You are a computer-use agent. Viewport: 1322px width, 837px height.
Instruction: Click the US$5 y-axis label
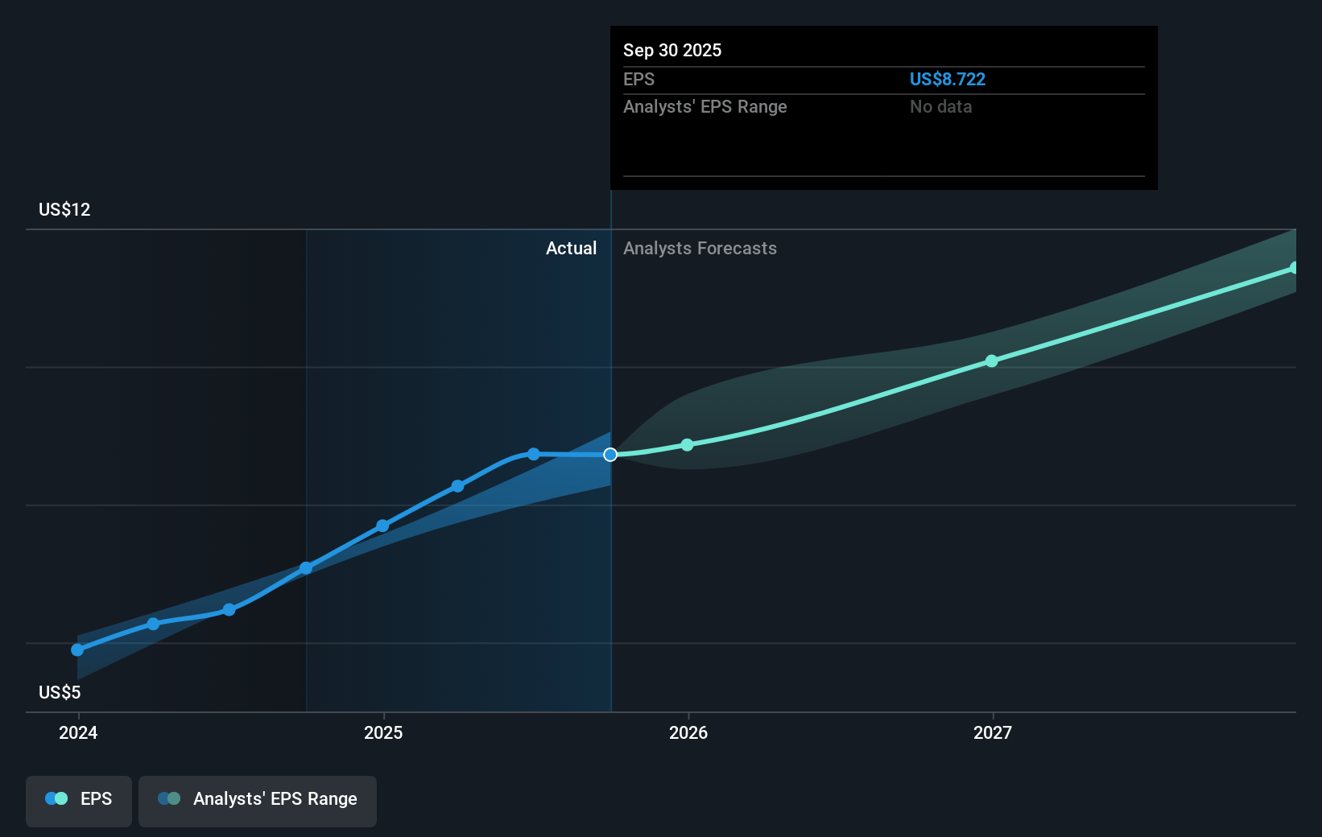[x=60, y=692]
